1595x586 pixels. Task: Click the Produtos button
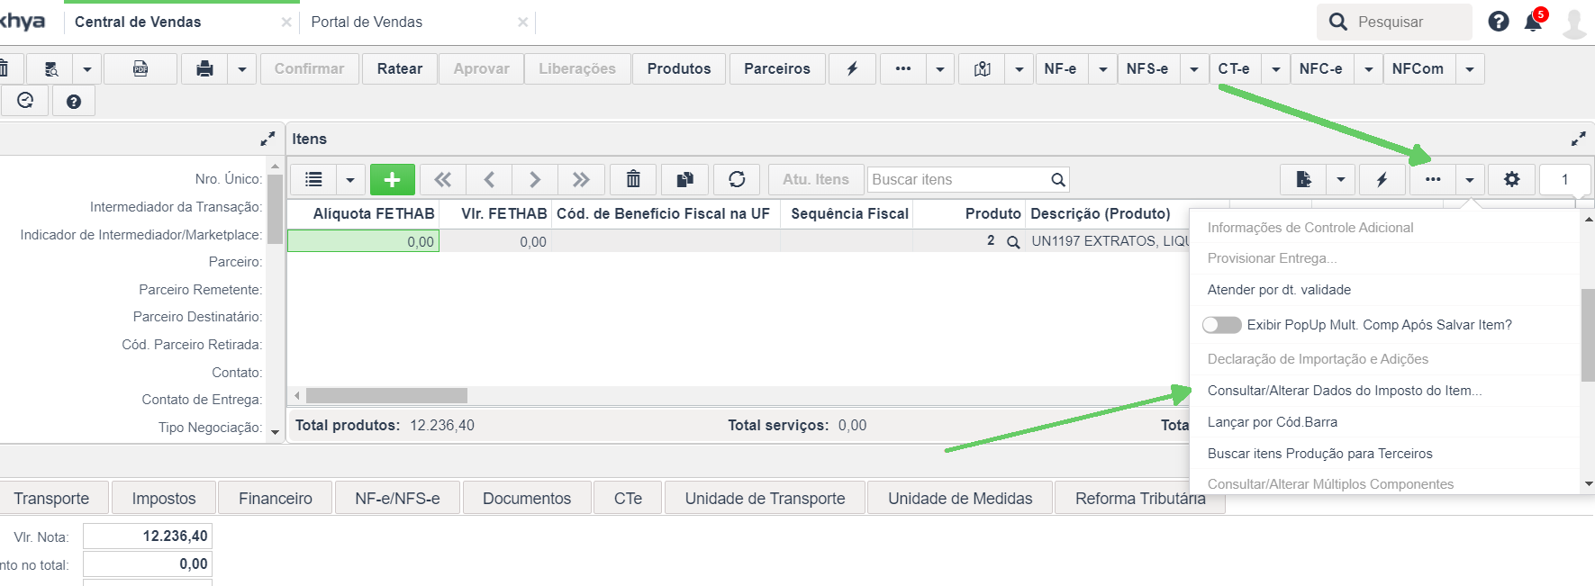tap(679, 68)
